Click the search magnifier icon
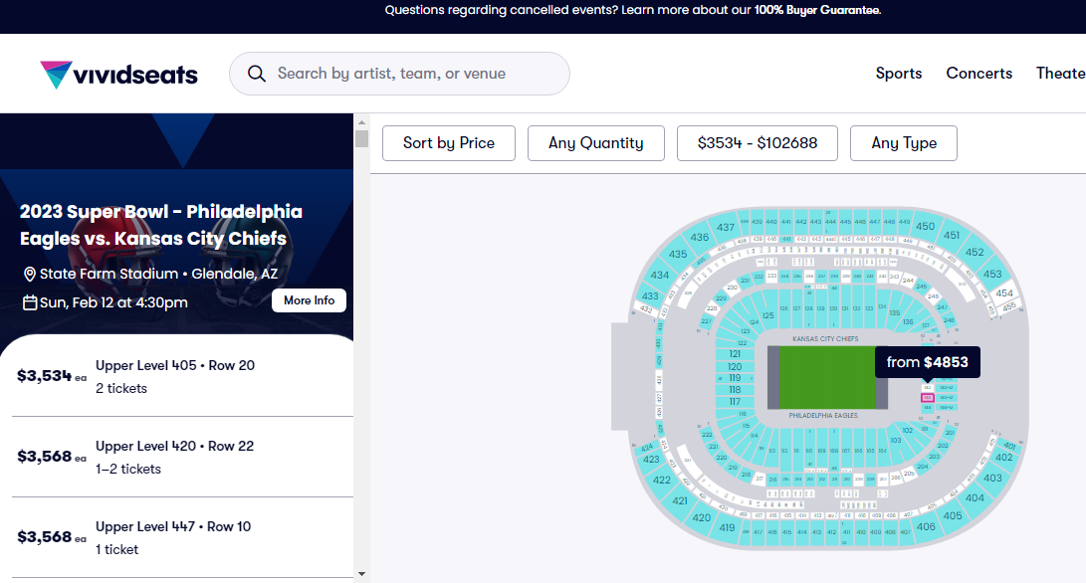 click(257, 74)
